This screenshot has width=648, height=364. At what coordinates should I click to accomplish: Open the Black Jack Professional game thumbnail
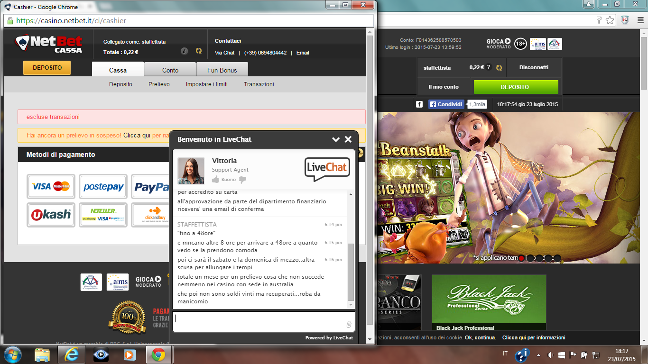[489, 302]
